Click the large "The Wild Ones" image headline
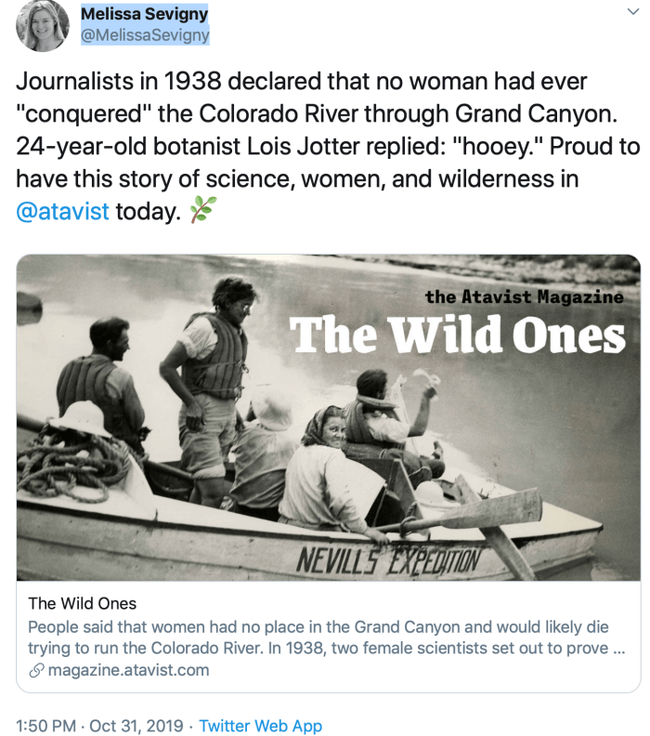The height and width of the screenshot is (736, 650). pyautogui.click(x=458, y=336)
